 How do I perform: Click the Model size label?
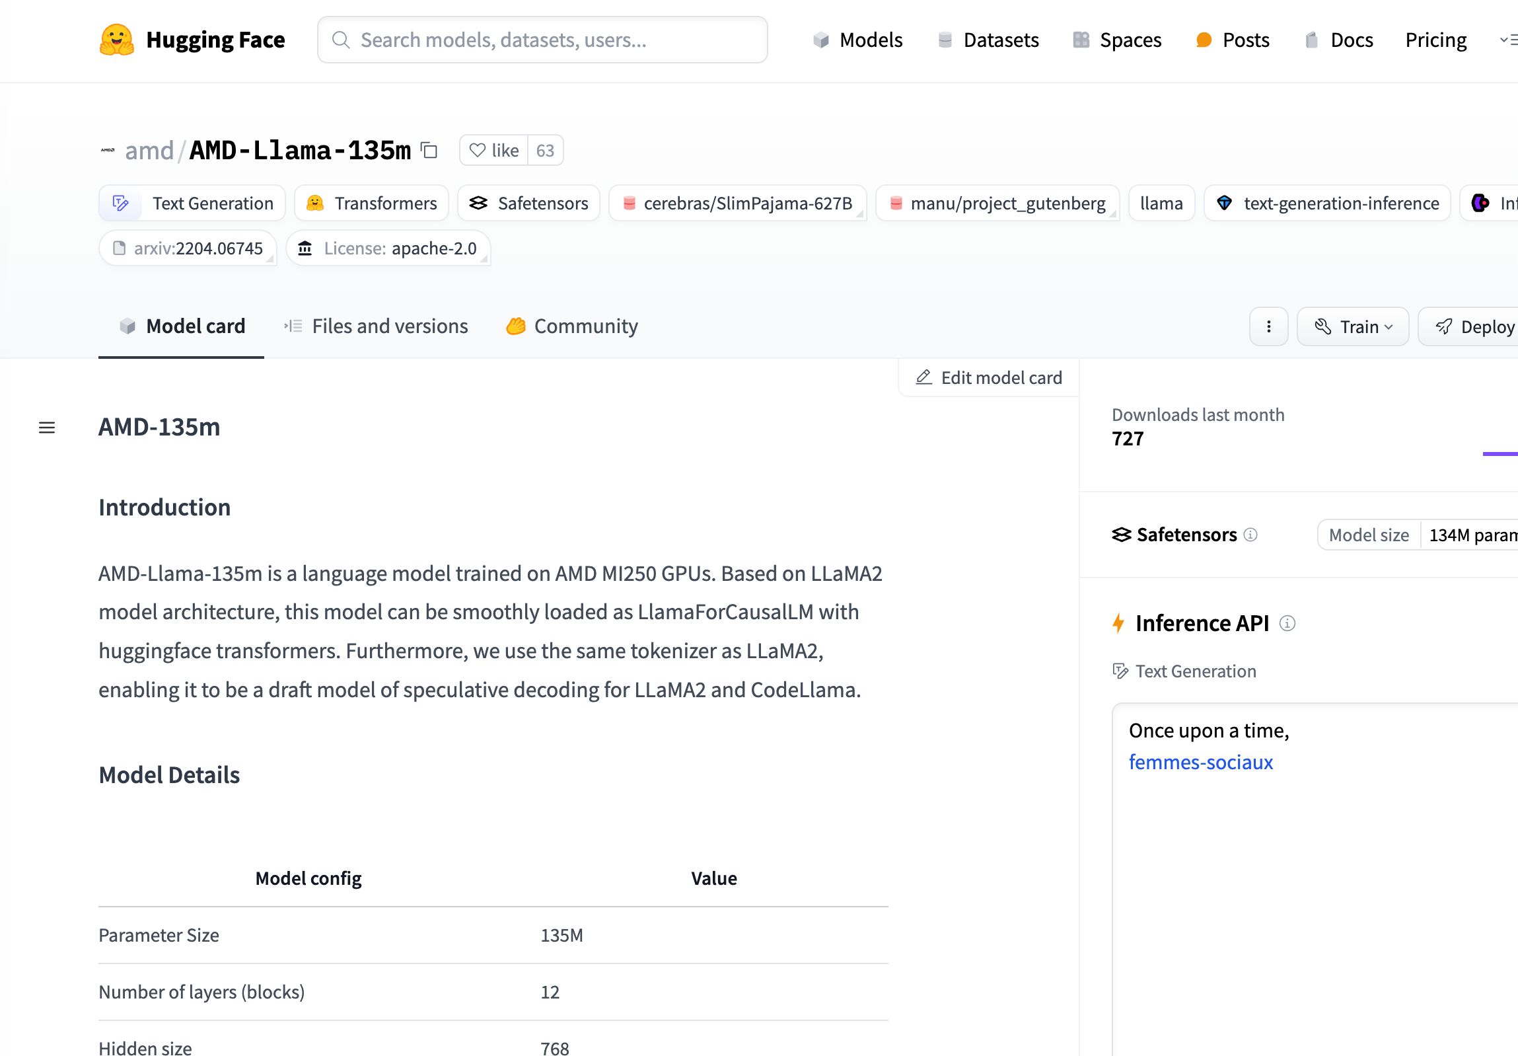point(1369,535)
